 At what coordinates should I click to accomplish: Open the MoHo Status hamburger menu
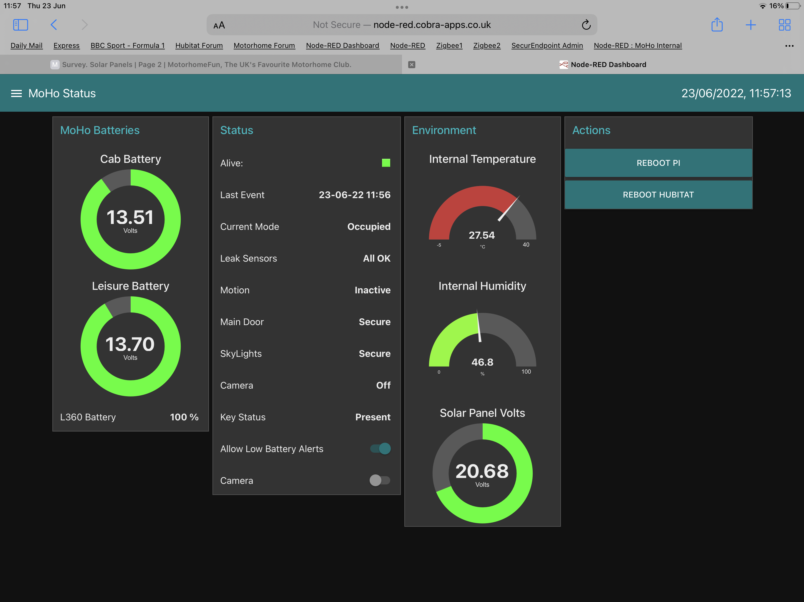coord(16,93)
